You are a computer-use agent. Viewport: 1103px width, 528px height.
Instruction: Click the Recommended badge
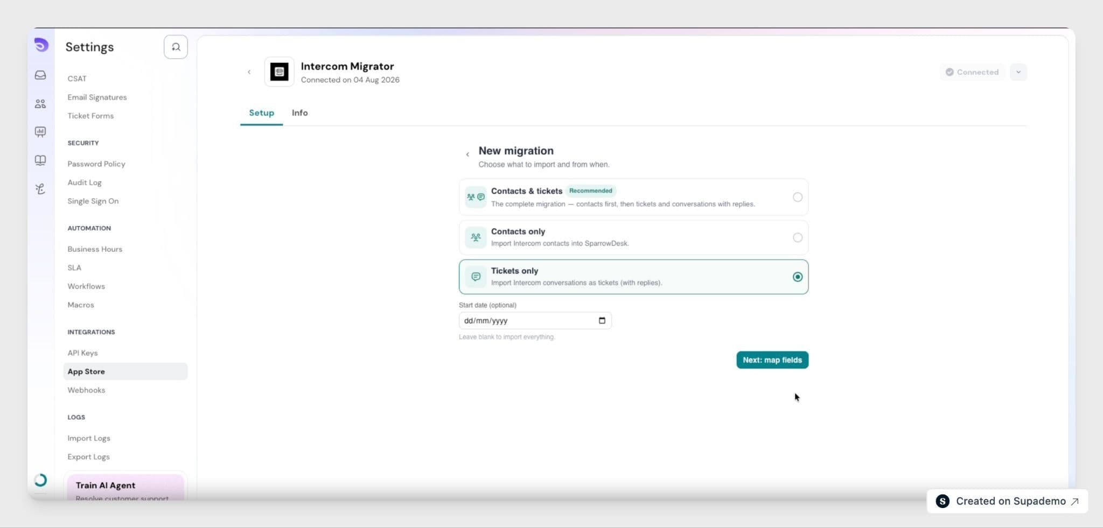coord(591,191)
